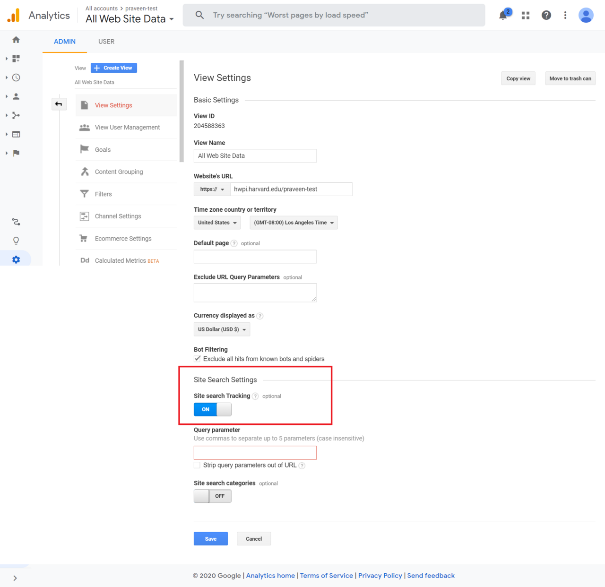Click the back arrow button beside View column

click(x=59, y=104)
